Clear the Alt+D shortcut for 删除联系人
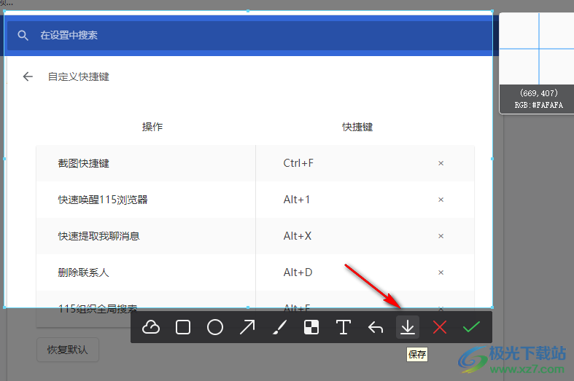The height and width of the screenshot is (381, 574). click(441, 272)
